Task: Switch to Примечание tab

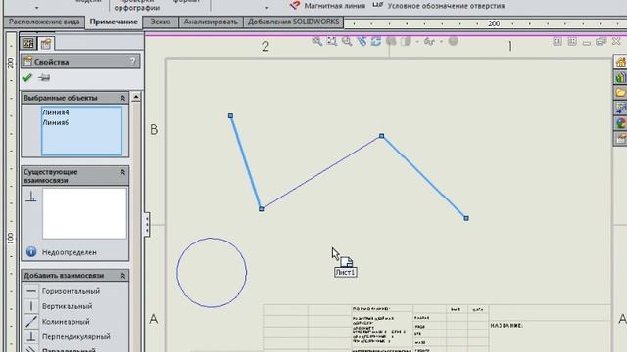Action: [x=114, y=22]
